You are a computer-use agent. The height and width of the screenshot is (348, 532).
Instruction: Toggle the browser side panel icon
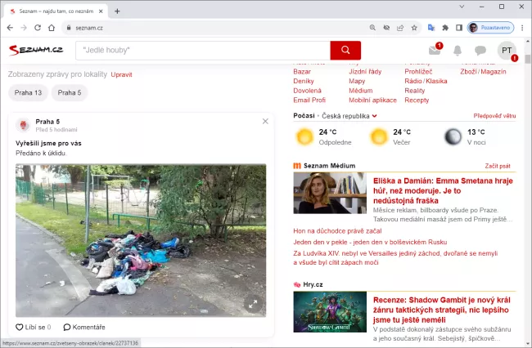(459, 28)
